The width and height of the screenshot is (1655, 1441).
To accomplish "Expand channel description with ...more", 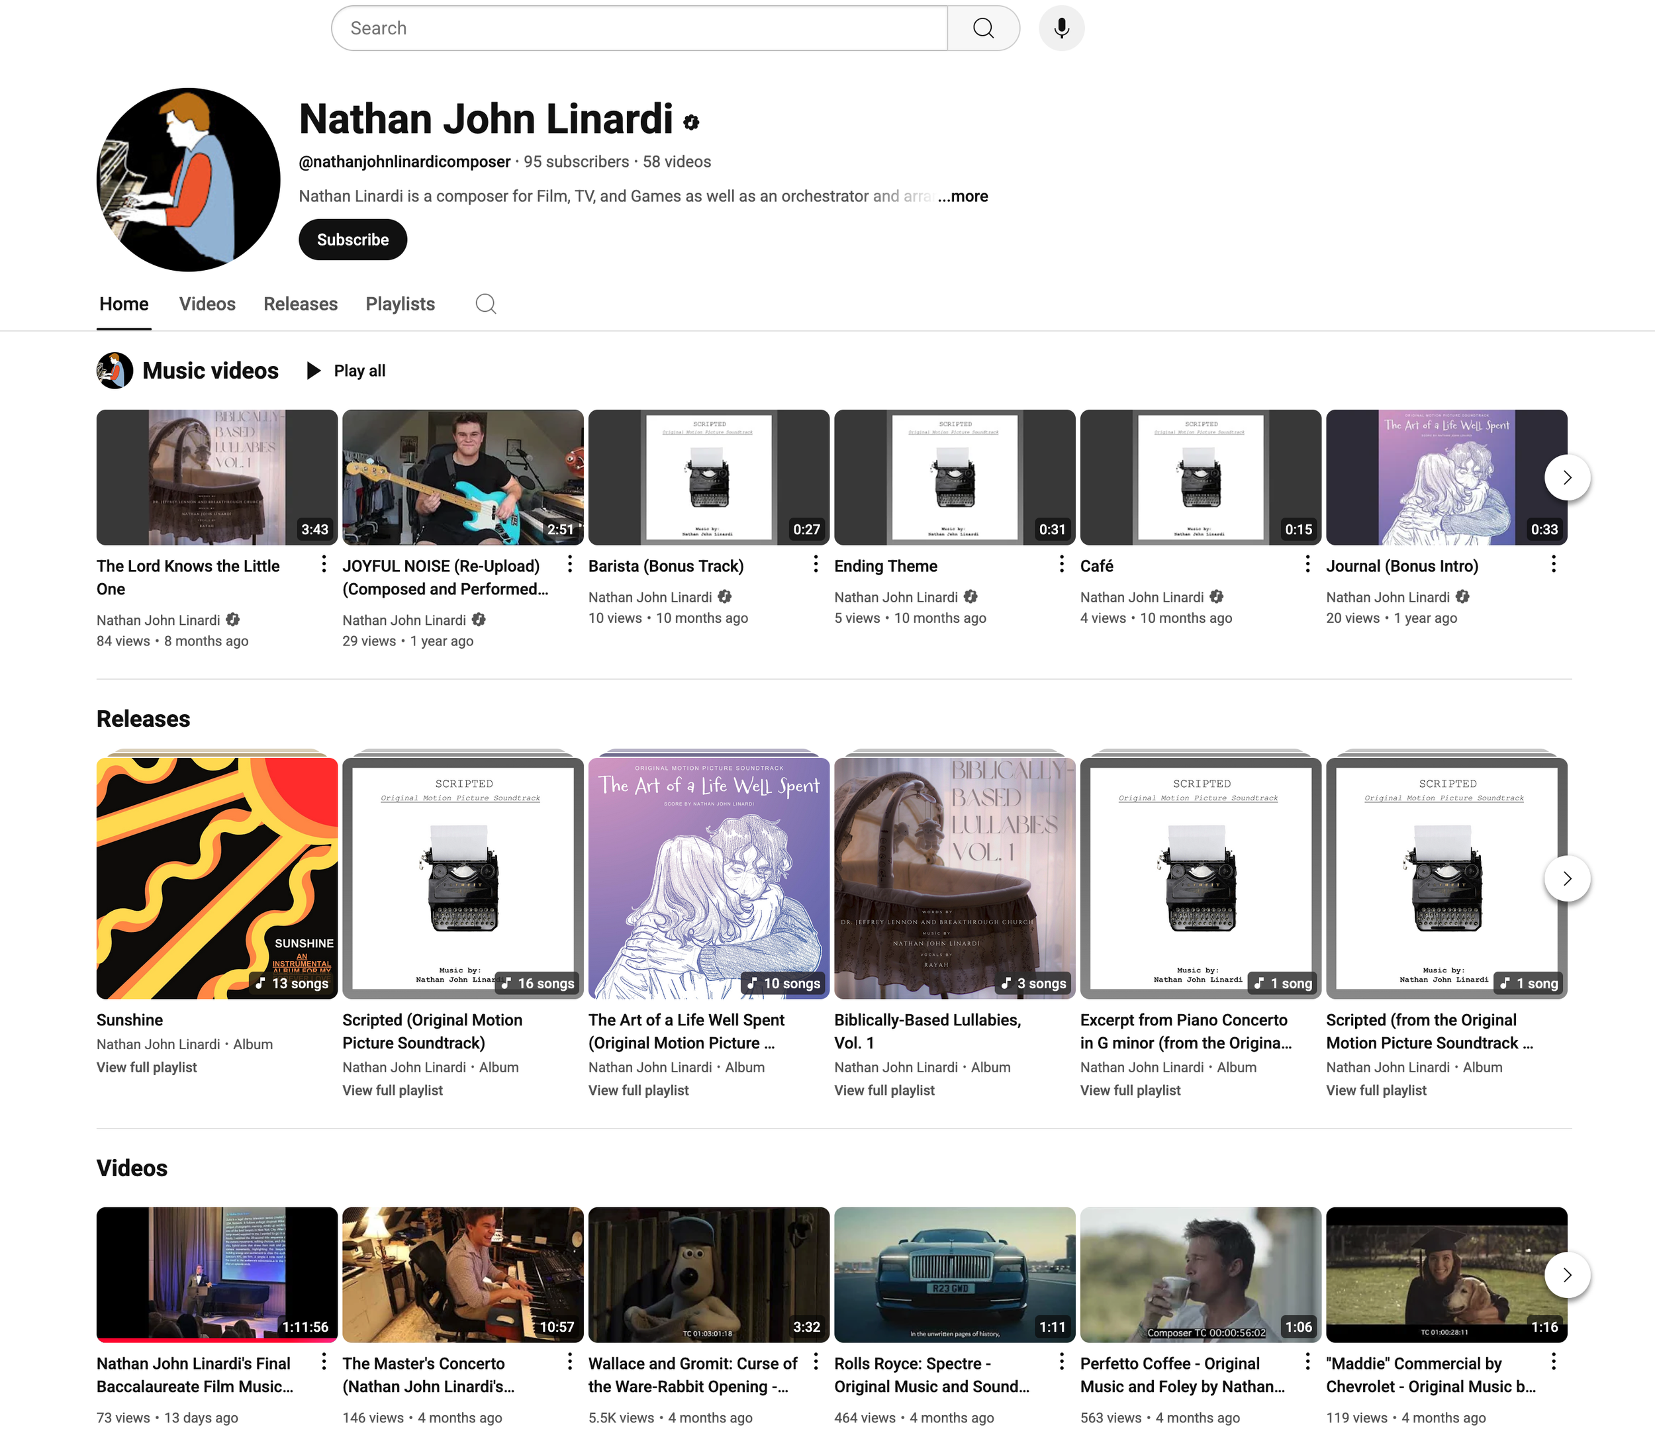I will (x=963, y=196).
